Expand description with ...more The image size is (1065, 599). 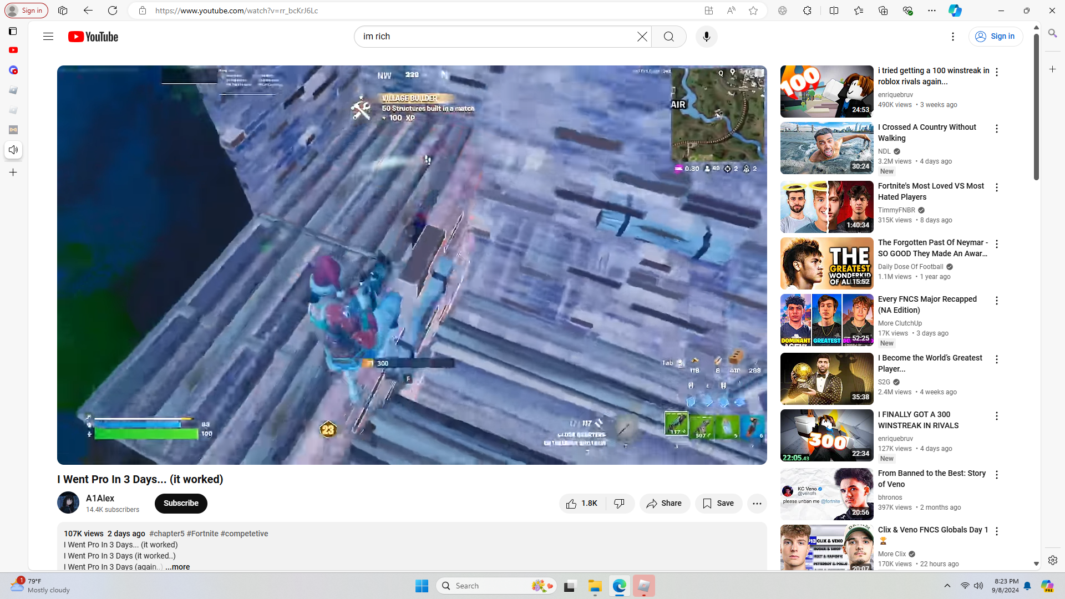click(177, 567)
